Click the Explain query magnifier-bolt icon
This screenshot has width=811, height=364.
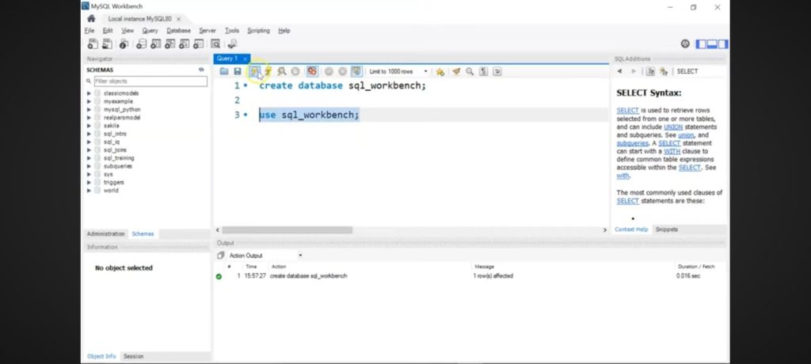[281, 71]
